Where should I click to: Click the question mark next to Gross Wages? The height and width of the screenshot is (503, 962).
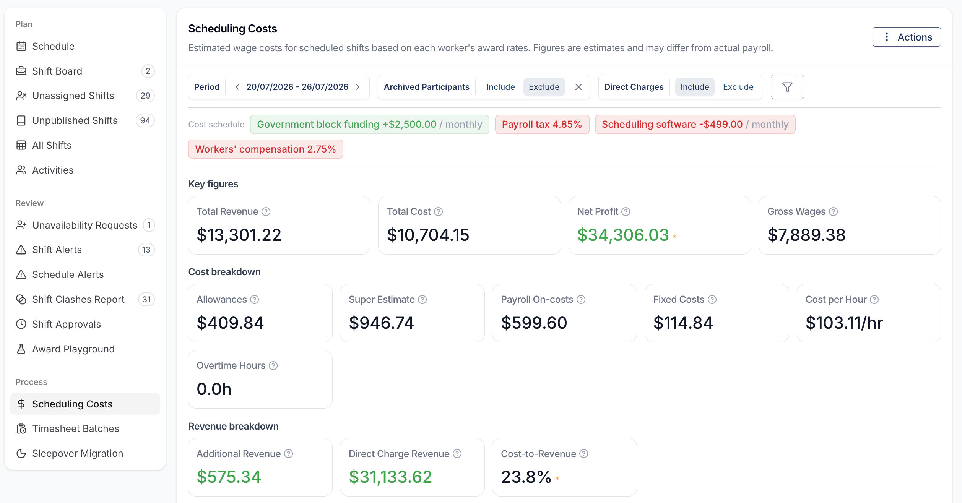834,212
